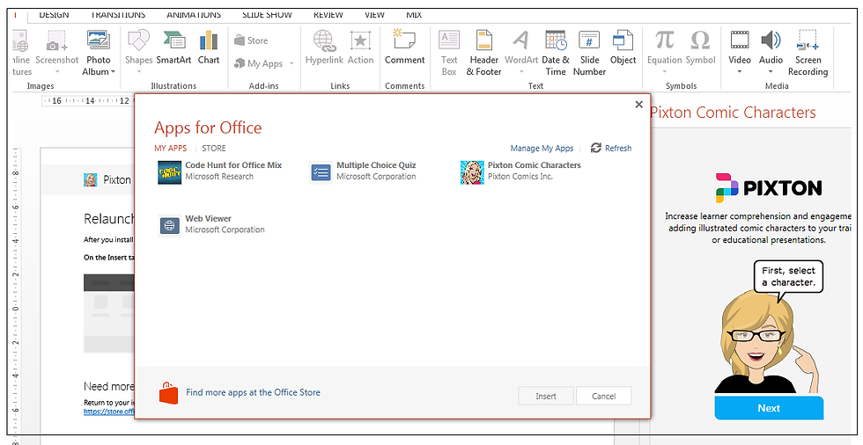
Task: Insert a Hyperlink from the Links group
Action: (324, 48)
